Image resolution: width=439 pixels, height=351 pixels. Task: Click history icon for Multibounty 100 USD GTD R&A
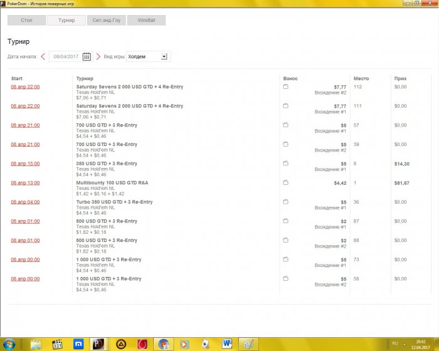[285, 182]
